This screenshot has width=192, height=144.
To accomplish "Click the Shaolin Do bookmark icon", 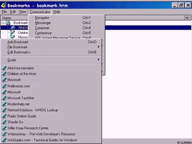I will pos(4,122).
